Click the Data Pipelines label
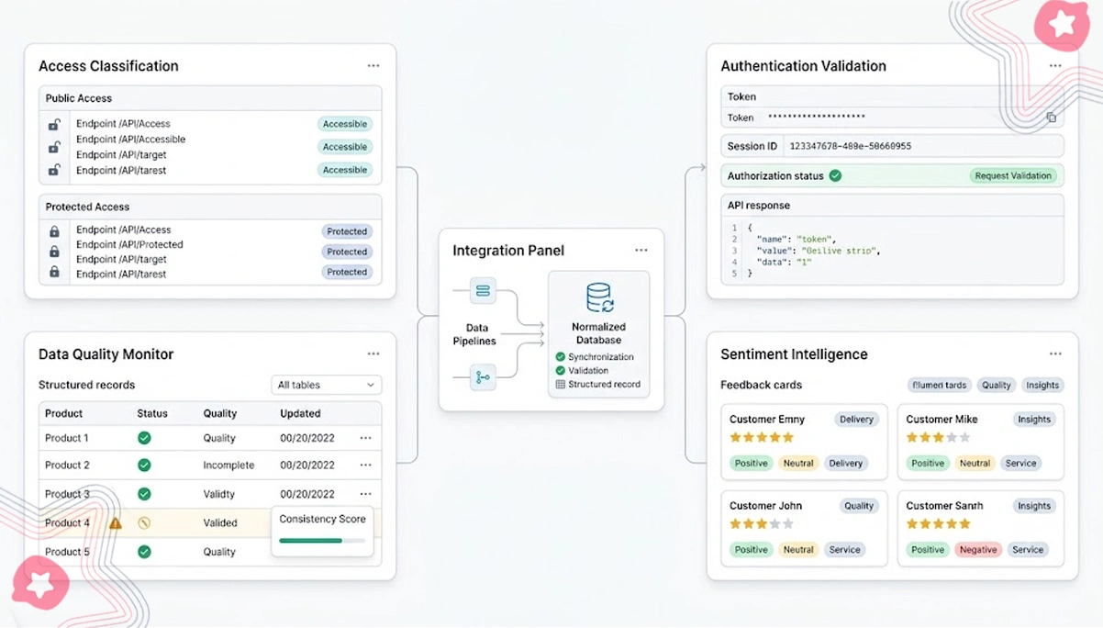This screenshot has width=1103, height=628. tap(474, 334)
